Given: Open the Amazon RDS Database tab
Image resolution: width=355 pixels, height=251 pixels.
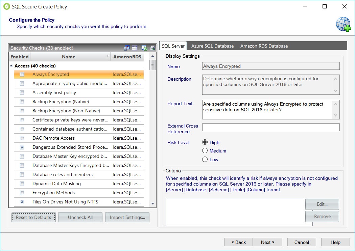Looking at the screenshot, I should [264, 46].
